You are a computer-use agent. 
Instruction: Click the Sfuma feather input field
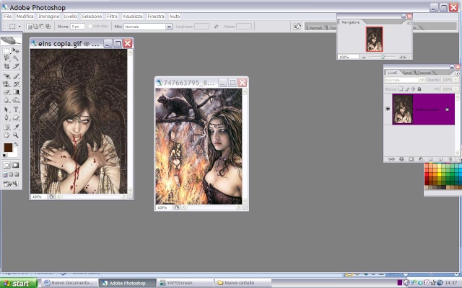click(x=77, y=27)
